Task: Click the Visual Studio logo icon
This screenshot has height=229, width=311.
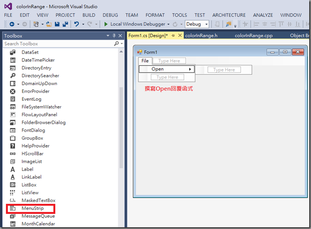Action: point(8,7)
